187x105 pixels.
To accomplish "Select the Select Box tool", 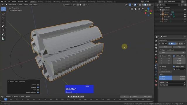I will 3,9.
